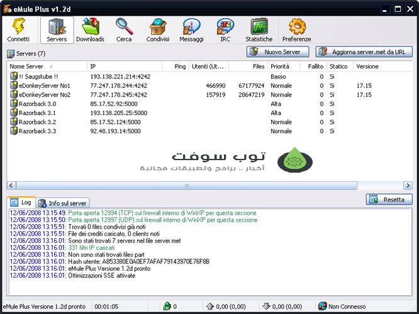Select the Razorback 3.3 server name
Image resolution: width=419 pixels, height=314 pixels.
(x=37, y=131)
